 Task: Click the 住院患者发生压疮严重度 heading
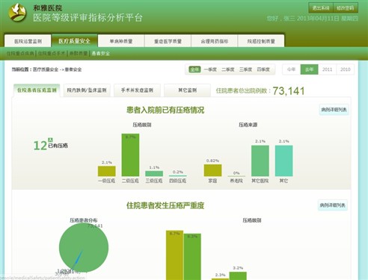point(165,205)
